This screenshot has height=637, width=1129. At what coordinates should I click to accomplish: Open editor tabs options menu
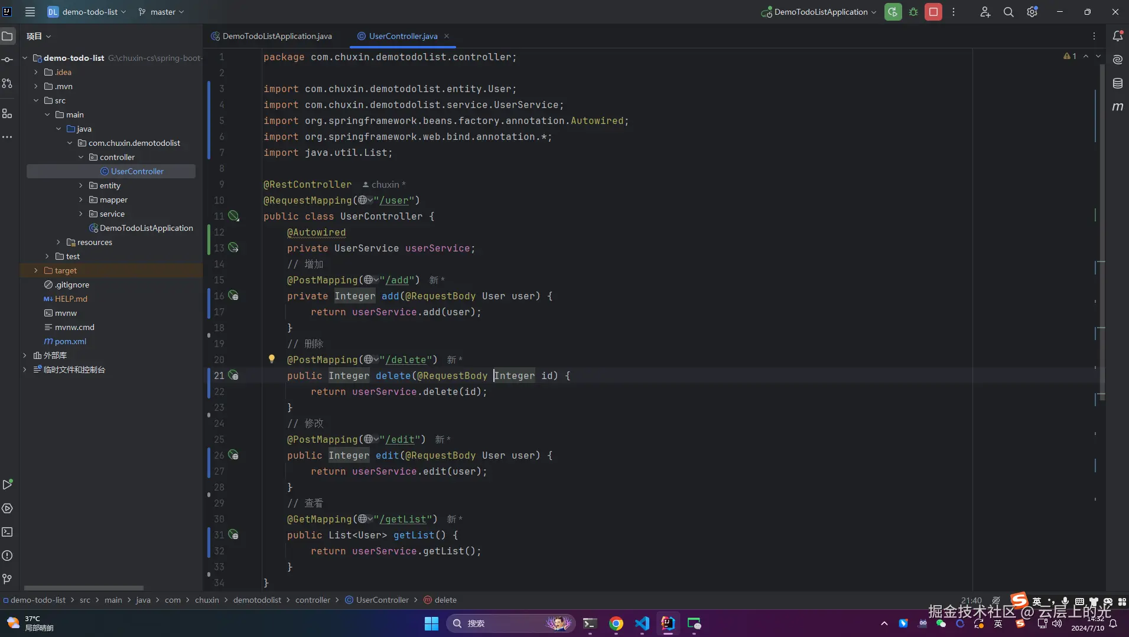coord(1094,36)
